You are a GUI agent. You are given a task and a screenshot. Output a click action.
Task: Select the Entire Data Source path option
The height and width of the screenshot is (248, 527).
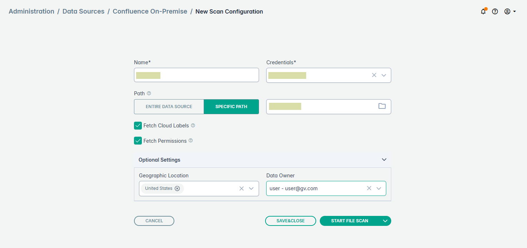coord(169,107)
